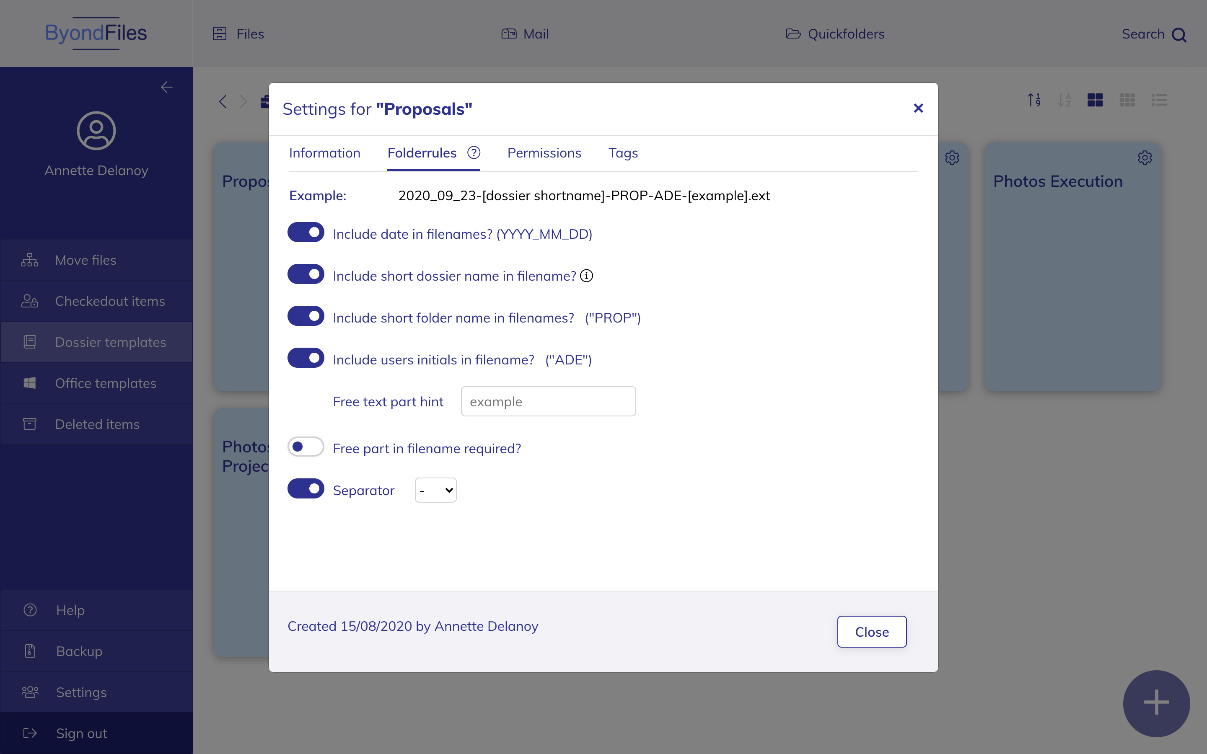Screen dimensions: 1207x754
Task: Switch to list view layout icon
Action: pyautogui.click(x=1159, y=100)
